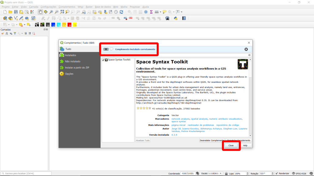Click the red 'In' toolbar icon
This screenshot has height=176, width=314.
click(70, 25)
